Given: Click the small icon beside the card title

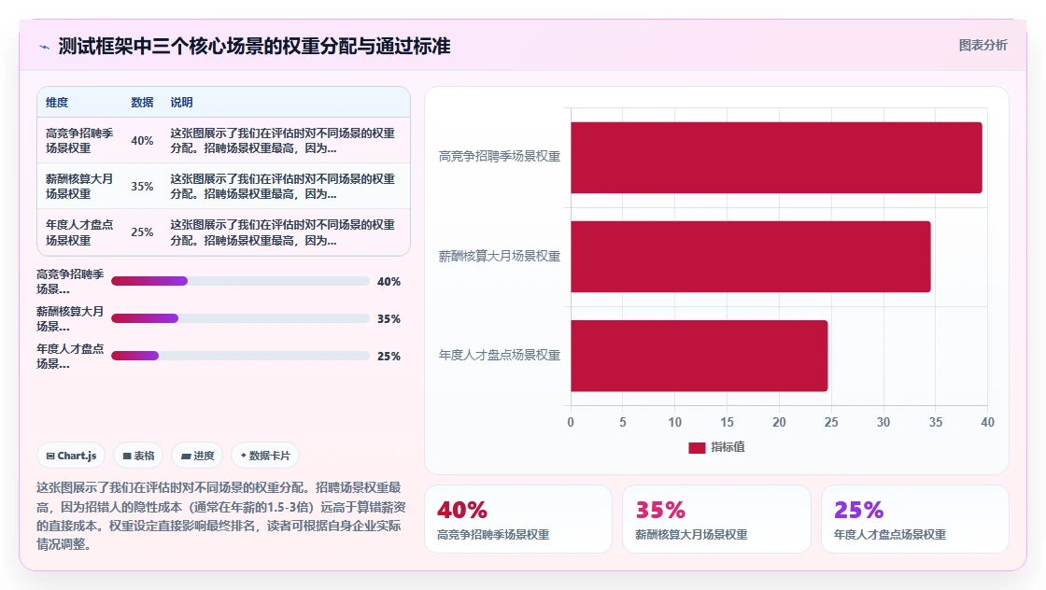Looking at the screenshot, I should coord(45,47).
